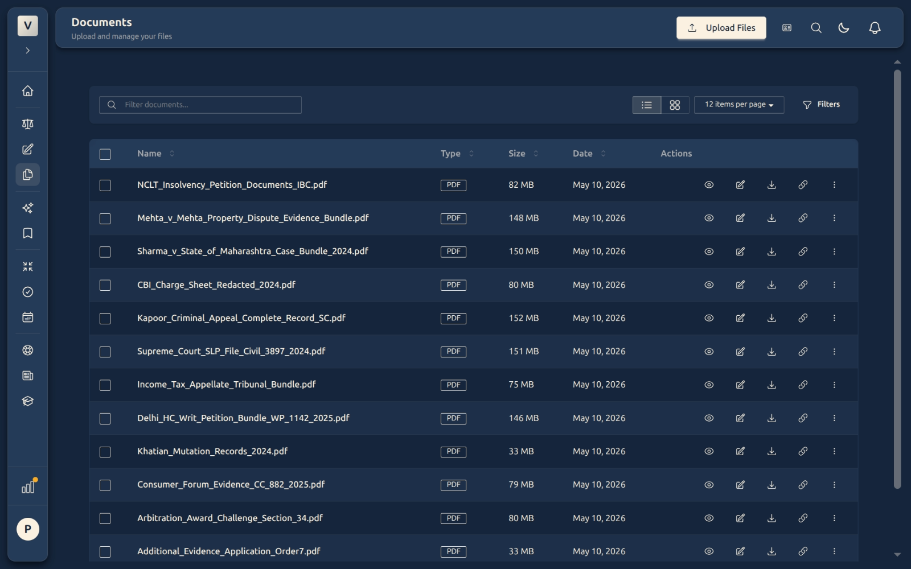Sort by Type column header

457,154
